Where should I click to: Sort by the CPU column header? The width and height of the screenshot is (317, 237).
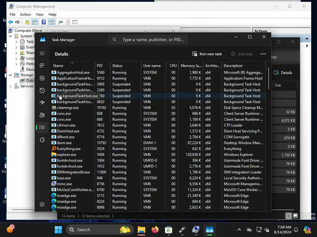172,66
